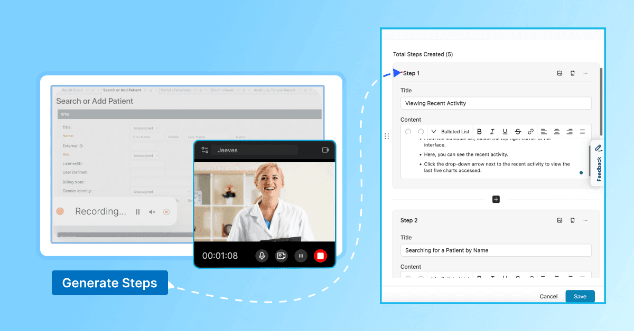The width and height of the screenshot is (634, 331).
Task: Align left in Step 1 editor
Action: click(x=544, y=131)
